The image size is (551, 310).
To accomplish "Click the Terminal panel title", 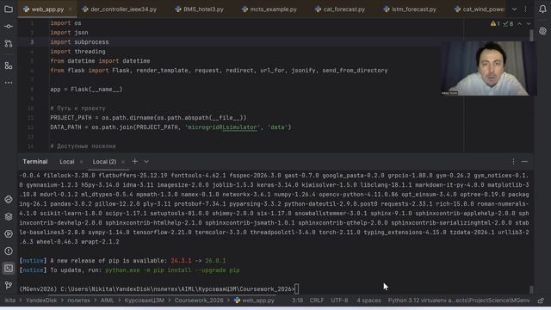I will click(35, 162).
